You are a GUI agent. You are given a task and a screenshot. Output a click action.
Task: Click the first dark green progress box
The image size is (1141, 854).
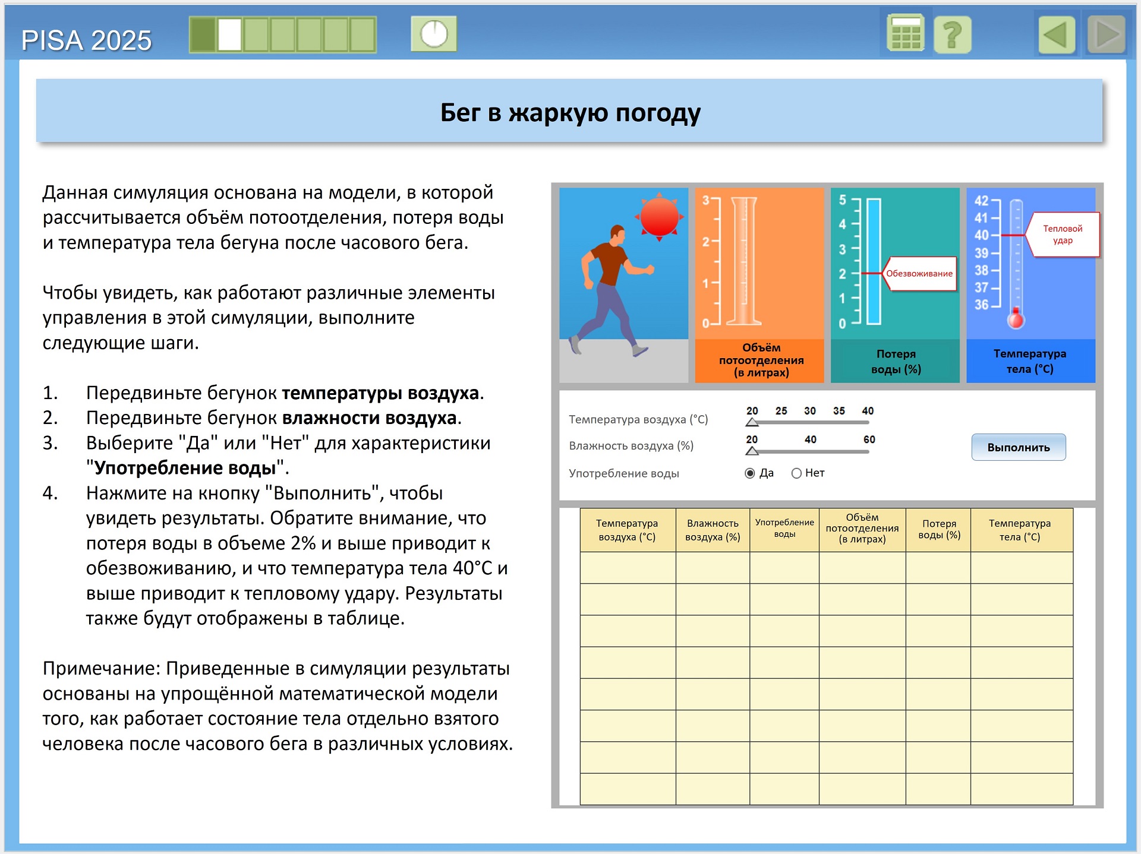click(x=203, y=34)
